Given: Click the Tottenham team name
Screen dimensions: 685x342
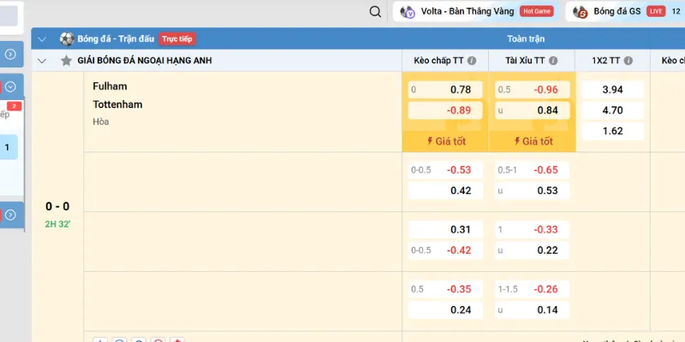Looking at the screenshot, I should point(117,104).
